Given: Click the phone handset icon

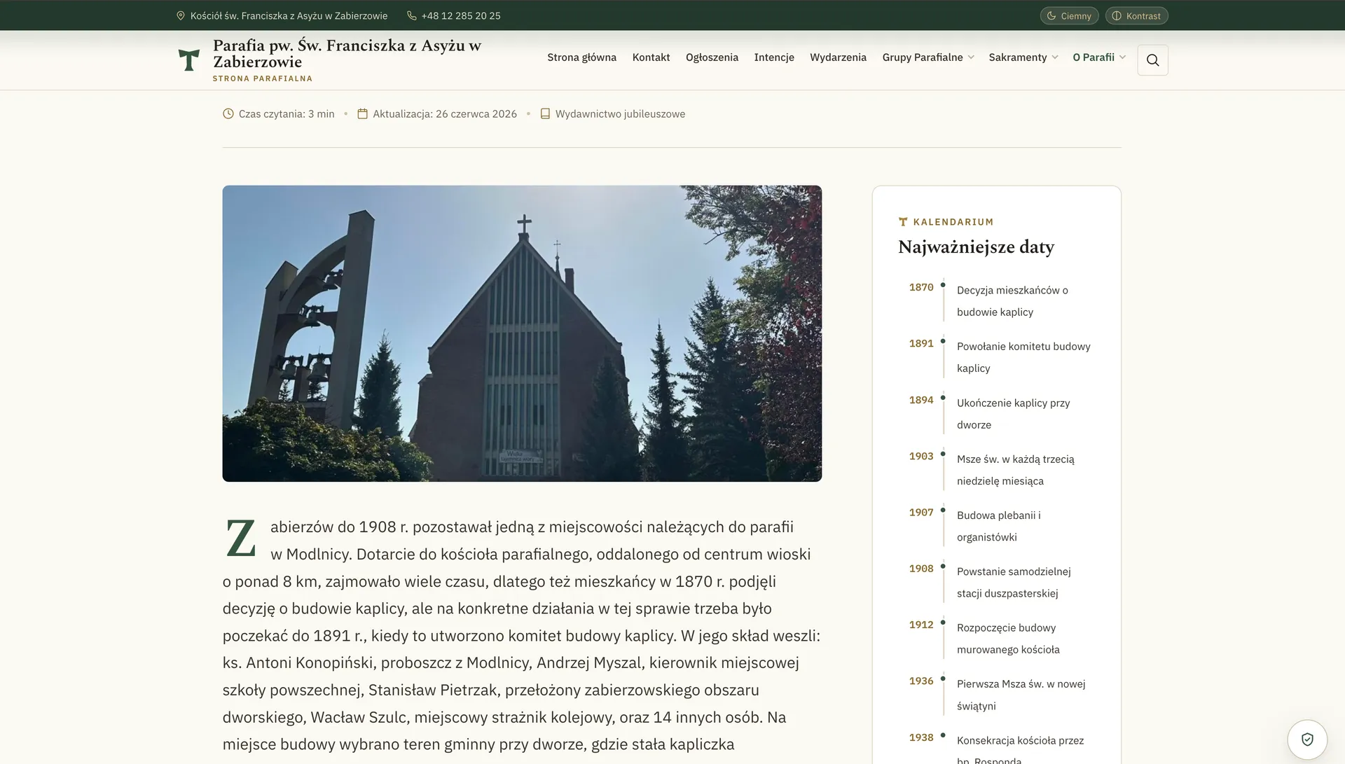Looking at the screenshot, I should click(x=412, y=15).
